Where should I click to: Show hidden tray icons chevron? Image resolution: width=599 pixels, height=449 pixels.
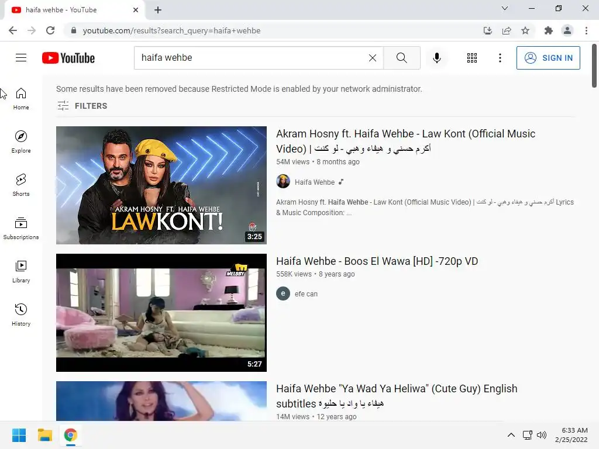coord(511,435)
